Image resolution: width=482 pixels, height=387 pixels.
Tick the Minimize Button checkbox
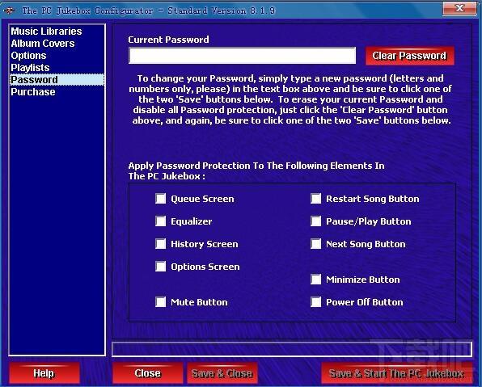[x=315, y=280]
